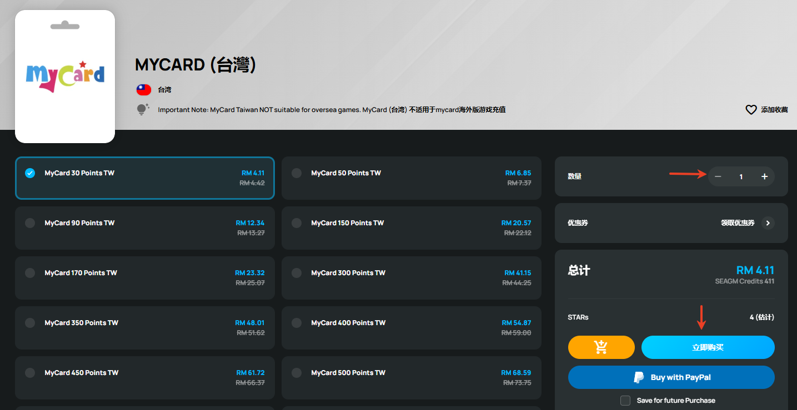Click the 数量 quantity label

point(574,176)
